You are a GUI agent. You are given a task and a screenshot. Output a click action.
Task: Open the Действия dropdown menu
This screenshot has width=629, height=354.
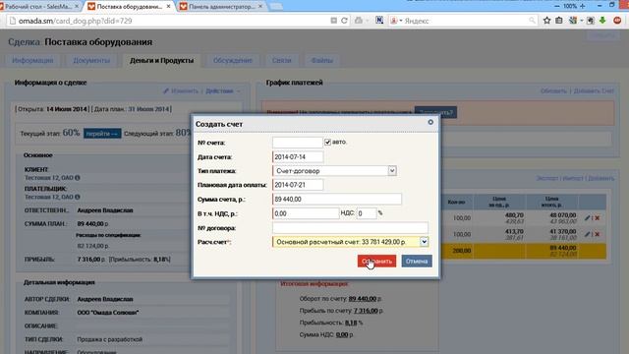coord(223,91)
